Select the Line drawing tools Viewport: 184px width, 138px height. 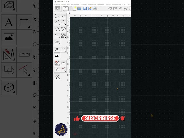[x=63, y=16]
